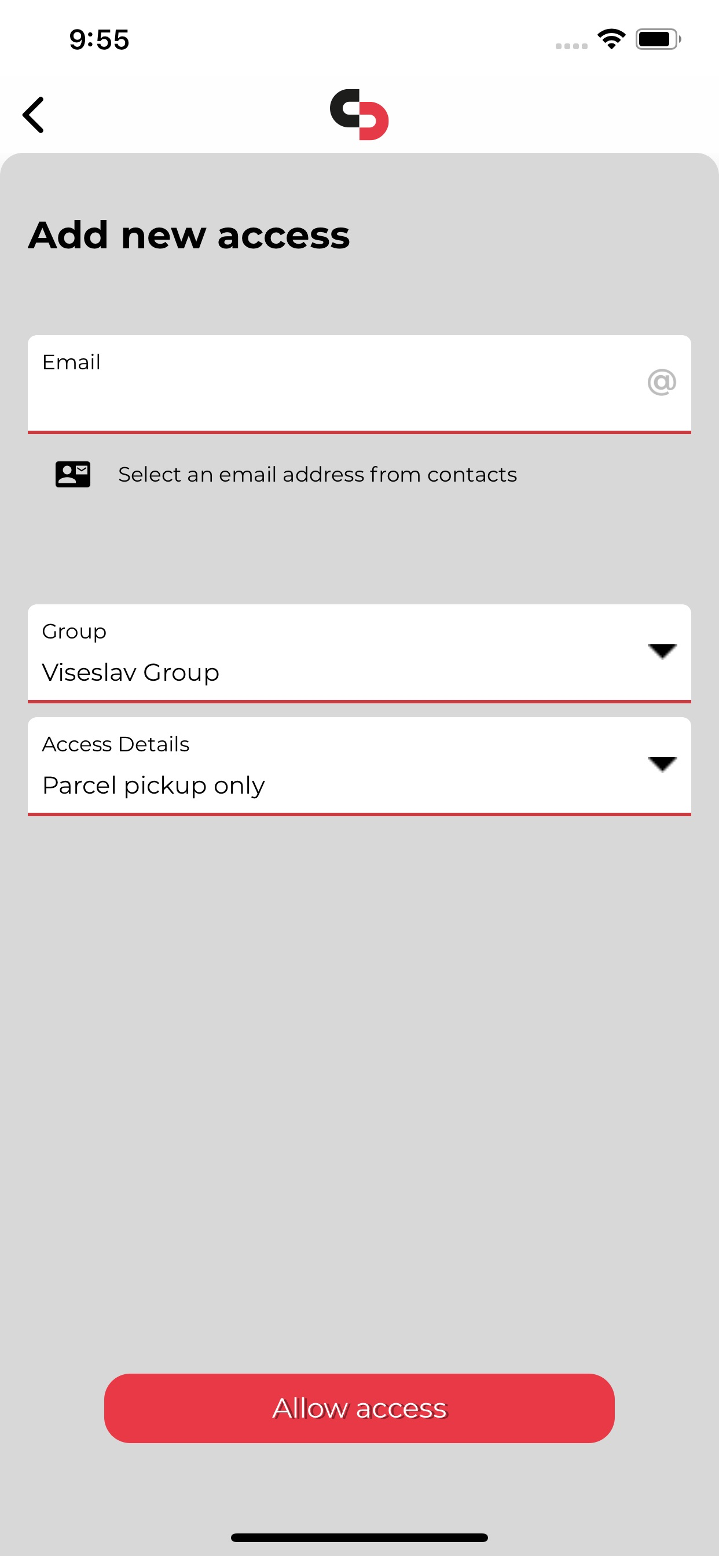Focus the Email input field
Viewport: 719px width, 1556px height.
pyautogui.click(x=359, y=384)
